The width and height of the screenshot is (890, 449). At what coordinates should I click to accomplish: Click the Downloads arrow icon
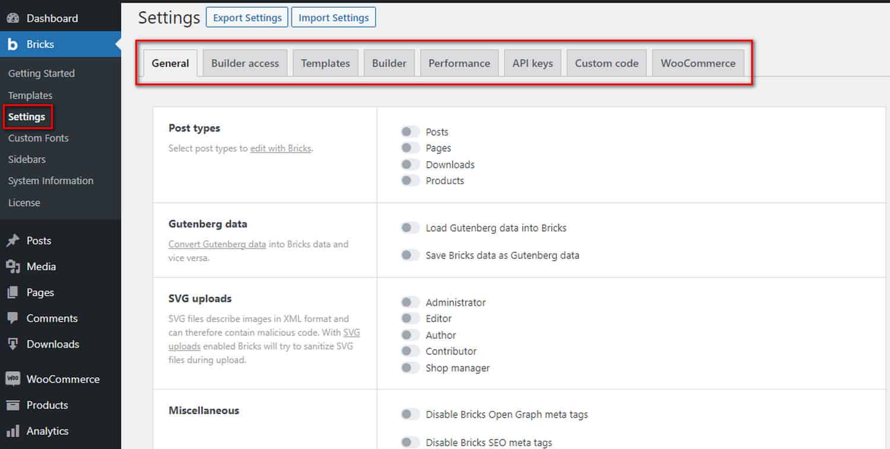[12, 344]
